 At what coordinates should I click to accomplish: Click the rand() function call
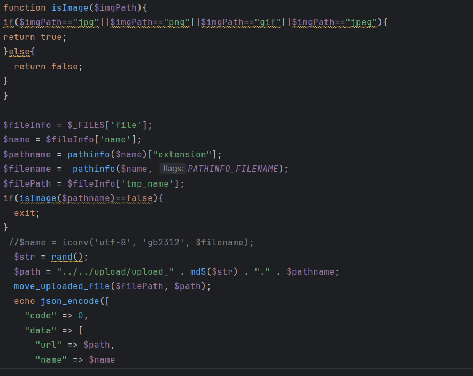tap(67, 257)
